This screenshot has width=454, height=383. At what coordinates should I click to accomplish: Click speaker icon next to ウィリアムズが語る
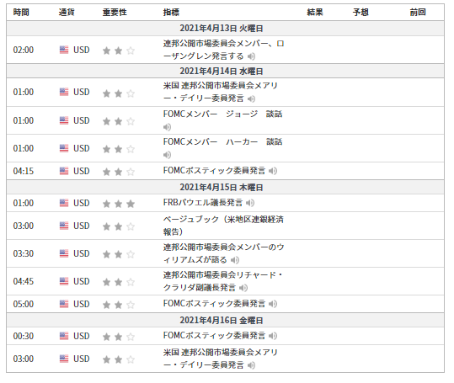235,260
